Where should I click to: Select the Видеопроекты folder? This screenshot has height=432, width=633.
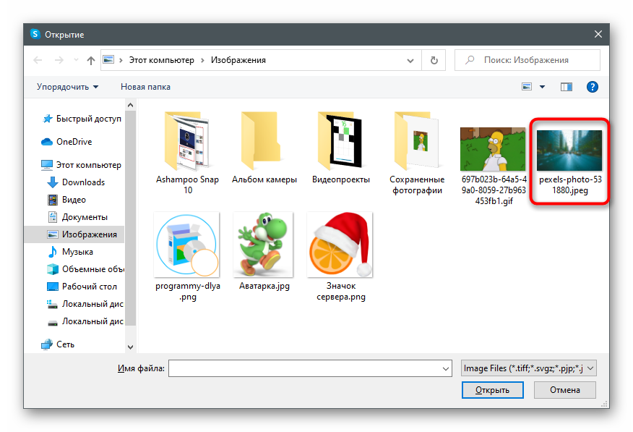[x=341, y=148]
